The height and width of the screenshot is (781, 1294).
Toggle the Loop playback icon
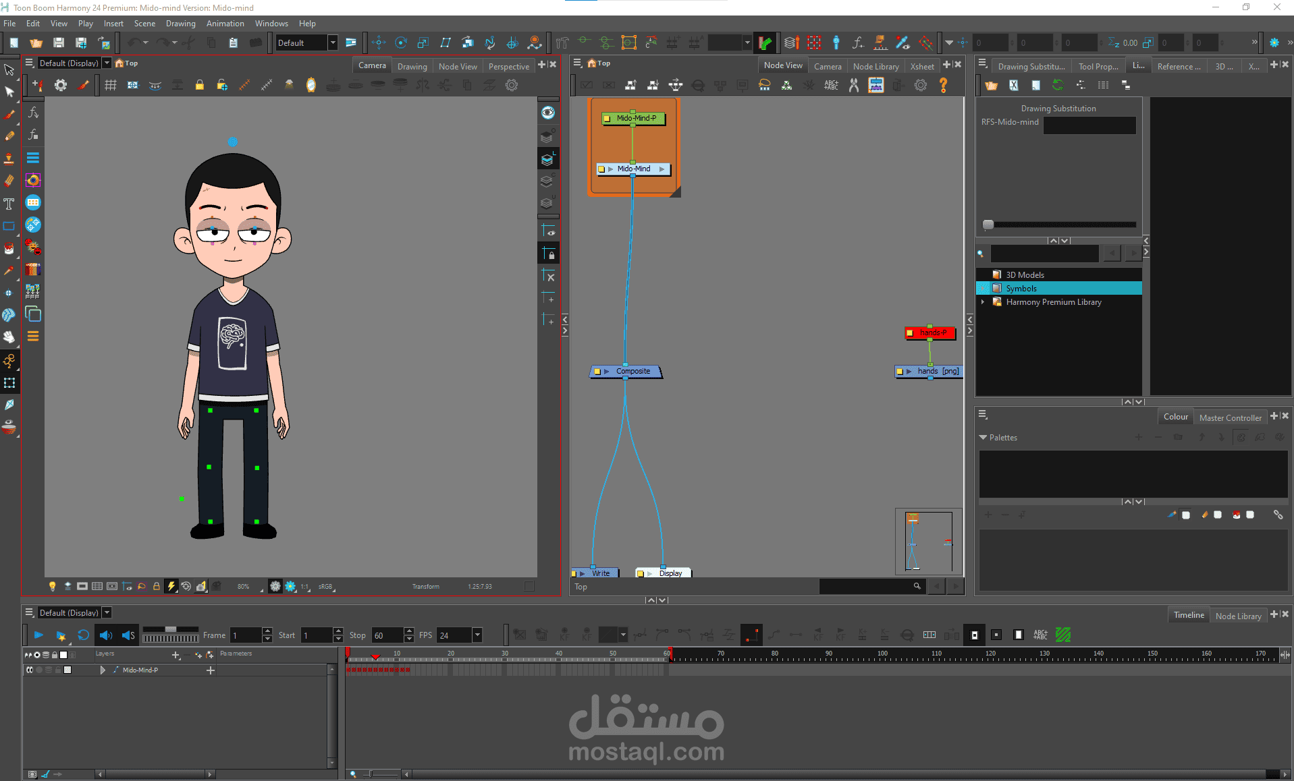pyautogui.click(x=84, y=635)
